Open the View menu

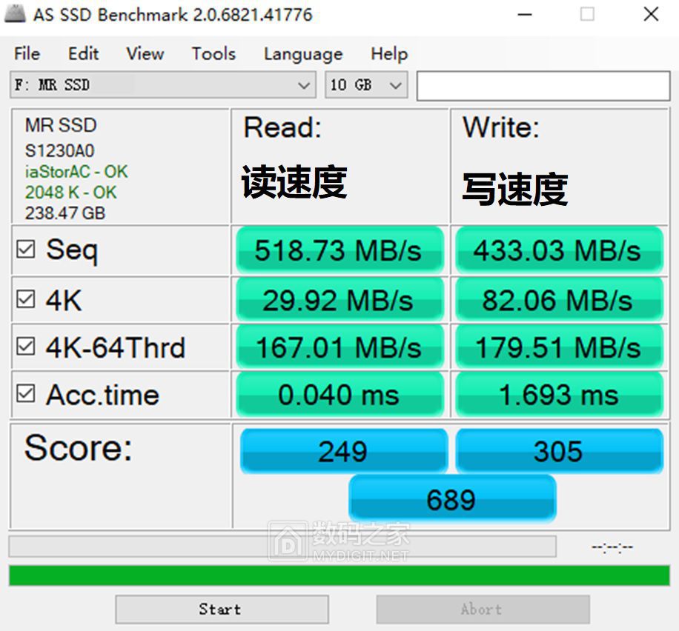click(145, 53)
